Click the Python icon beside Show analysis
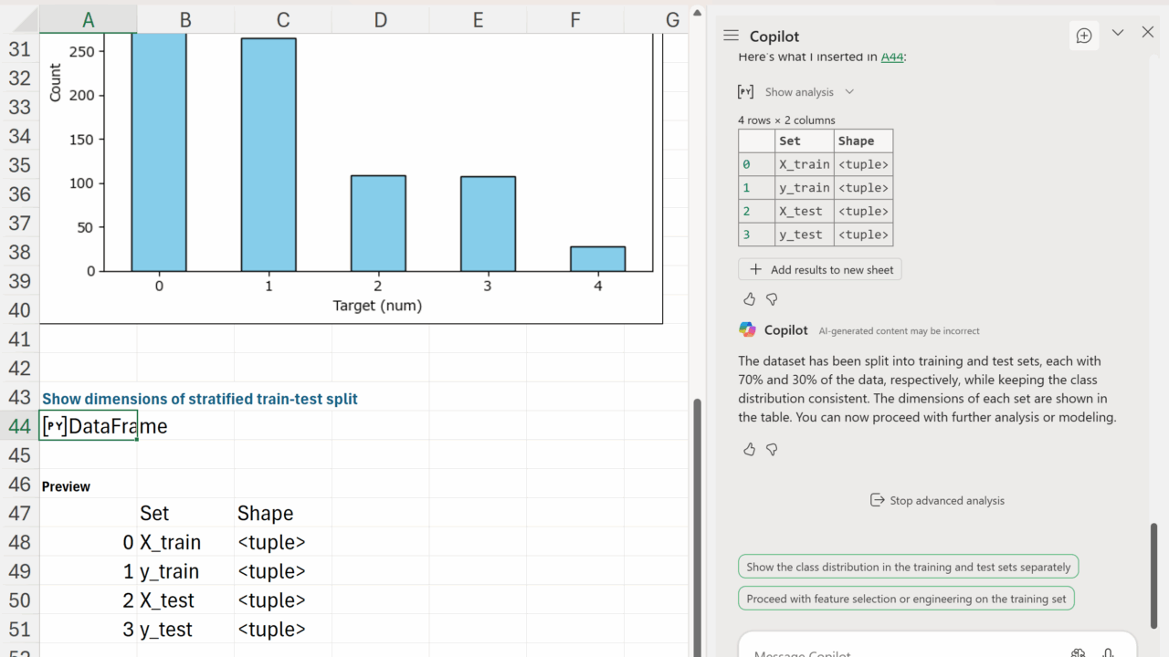This screenshot has width=1169, height=657. click(746, 92)
